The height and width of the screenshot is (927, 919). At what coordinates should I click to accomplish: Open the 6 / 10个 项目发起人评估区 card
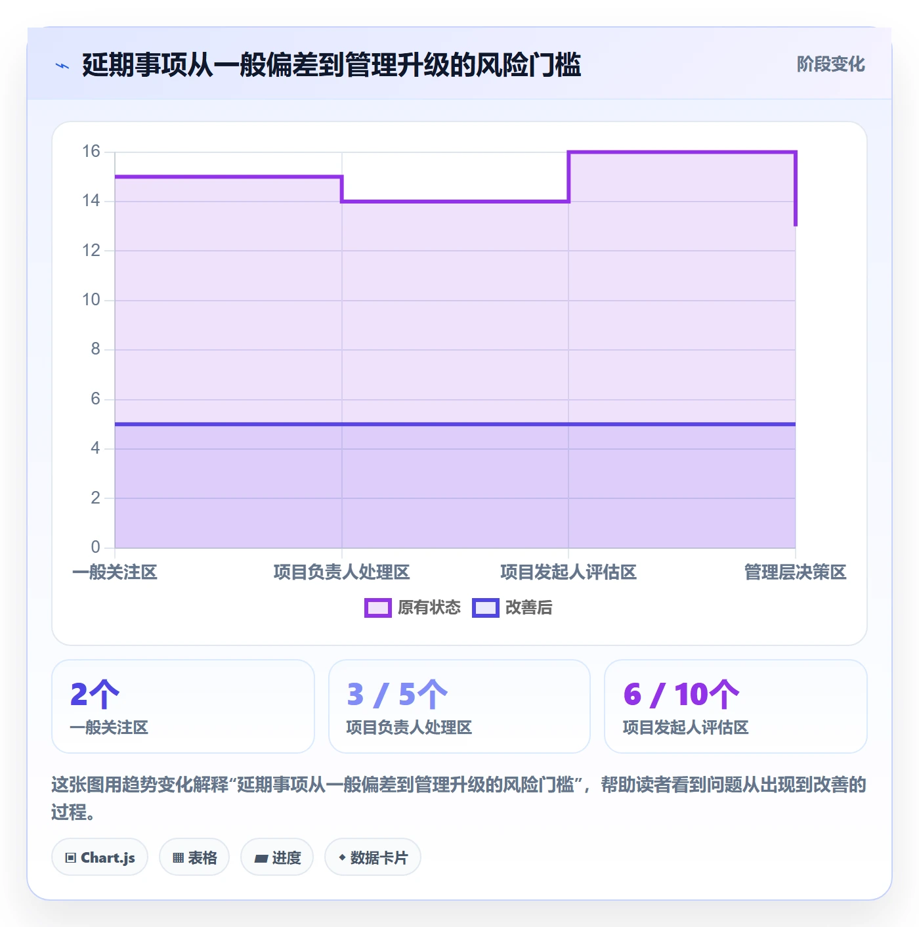pos(736,706)
